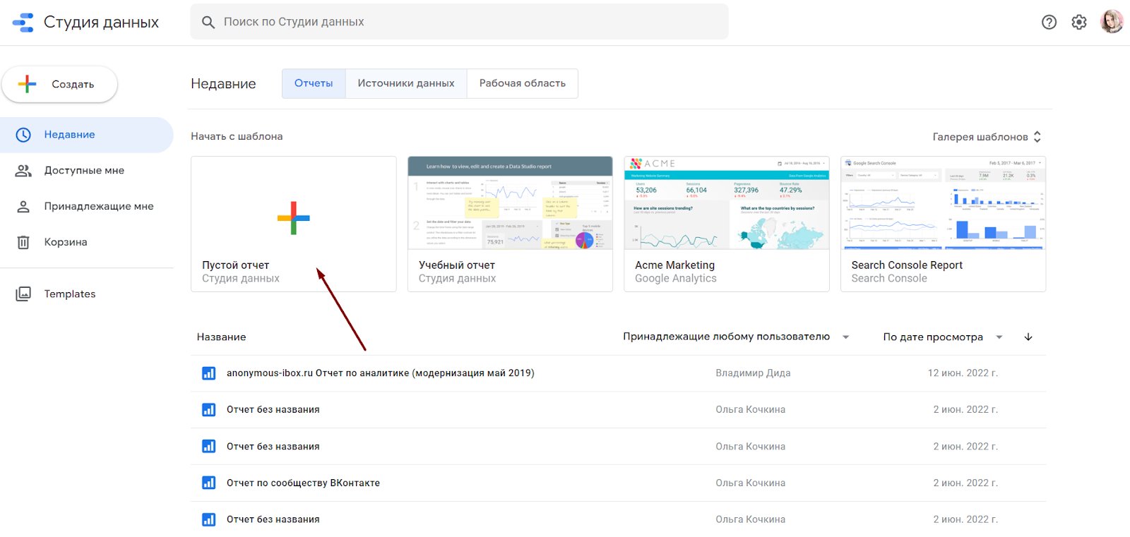Open settings via the gear icon
The image size is (1130, 537).
pos(1078,22)
